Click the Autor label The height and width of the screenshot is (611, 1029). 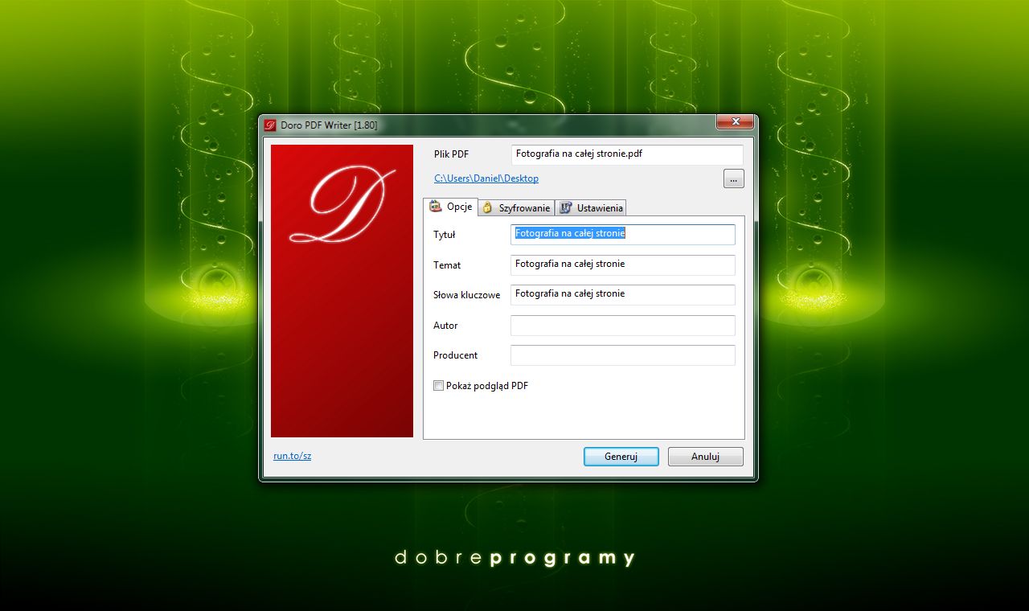tap(445, 326)
